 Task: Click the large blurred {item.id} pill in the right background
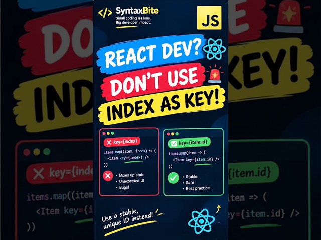253,172
